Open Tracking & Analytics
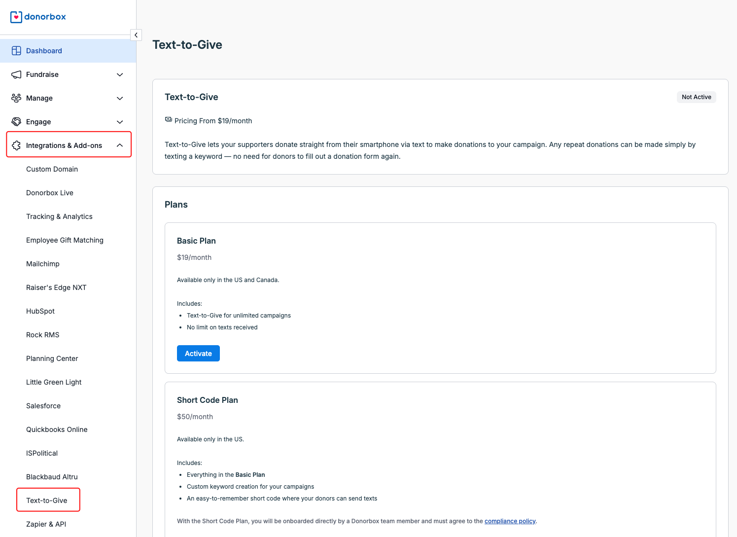737x537 pixels. point(59,216)
